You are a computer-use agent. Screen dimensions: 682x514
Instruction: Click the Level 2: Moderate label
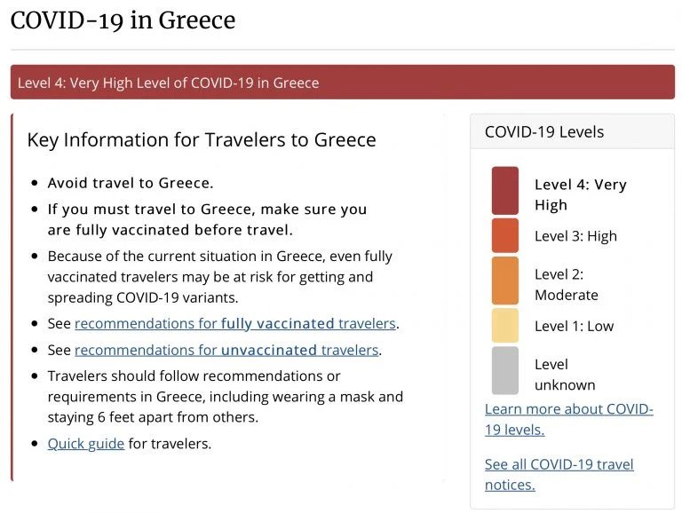tap(566, 284)
